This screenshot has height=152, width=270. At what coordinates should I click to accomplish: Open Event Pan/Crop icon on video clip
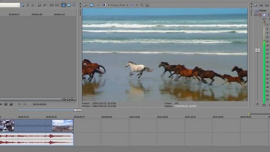[71, 125]
